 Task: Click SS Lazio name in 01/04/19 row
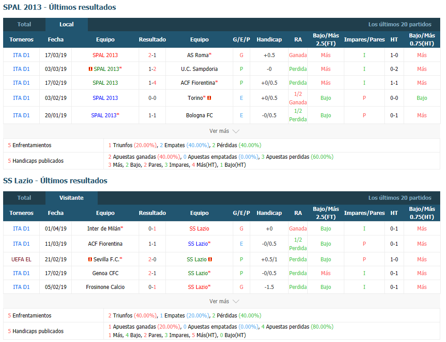pos(199,229)
